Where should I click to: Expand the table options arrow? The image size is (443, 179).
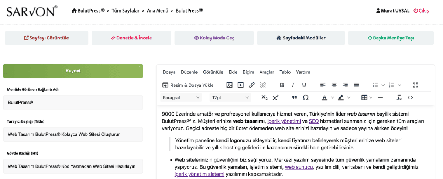[371, 98]
